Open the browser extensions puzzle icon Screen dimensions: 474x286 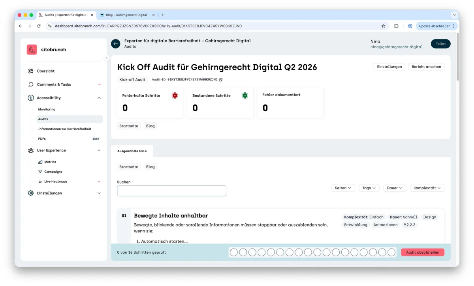(x=396, y=26)
